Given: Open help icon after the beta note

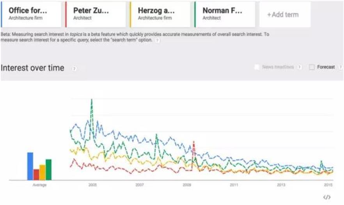Looking at the screenshot, I should pos(157,40).
